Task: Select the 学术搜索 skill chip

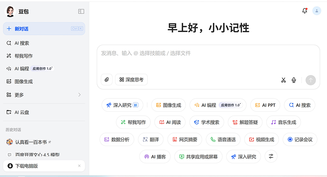Action: tap(207, 122)
